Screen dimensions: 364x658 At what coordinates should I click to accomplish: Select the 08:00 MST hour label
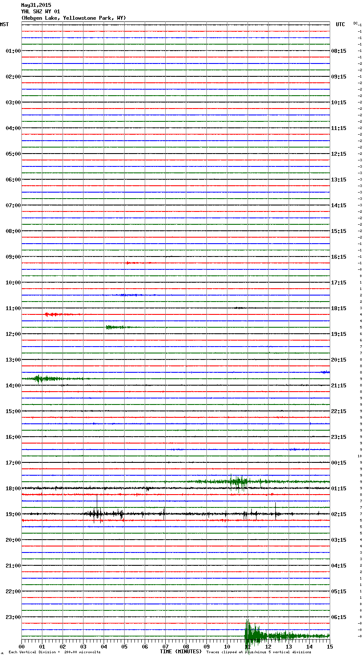tap(13, 231)
